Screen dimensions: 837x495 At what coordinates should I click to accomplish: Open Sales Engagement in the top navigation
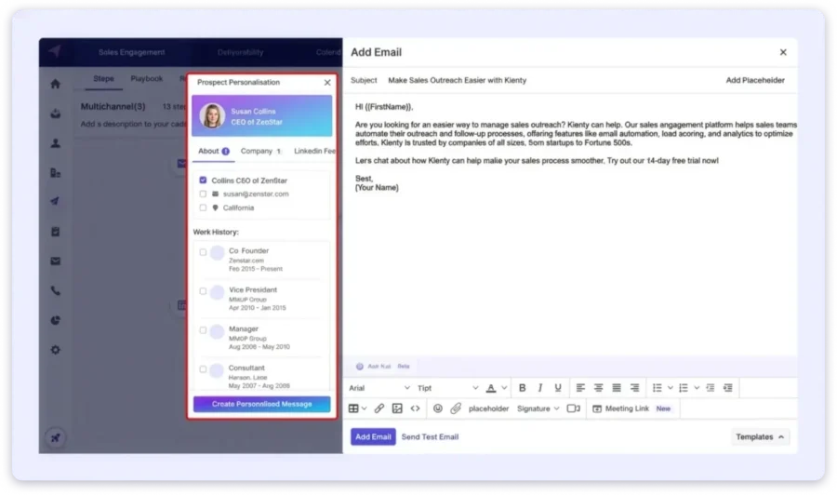coord(131,52)
